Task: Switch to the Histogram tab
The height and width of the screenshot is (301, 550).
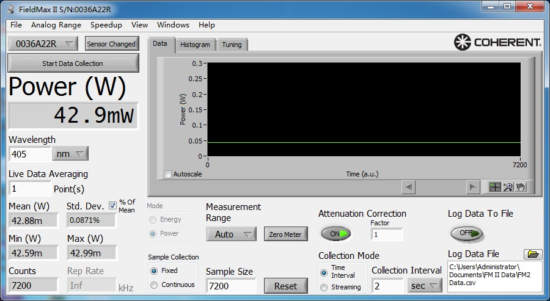Action: [x=195, y=45]
